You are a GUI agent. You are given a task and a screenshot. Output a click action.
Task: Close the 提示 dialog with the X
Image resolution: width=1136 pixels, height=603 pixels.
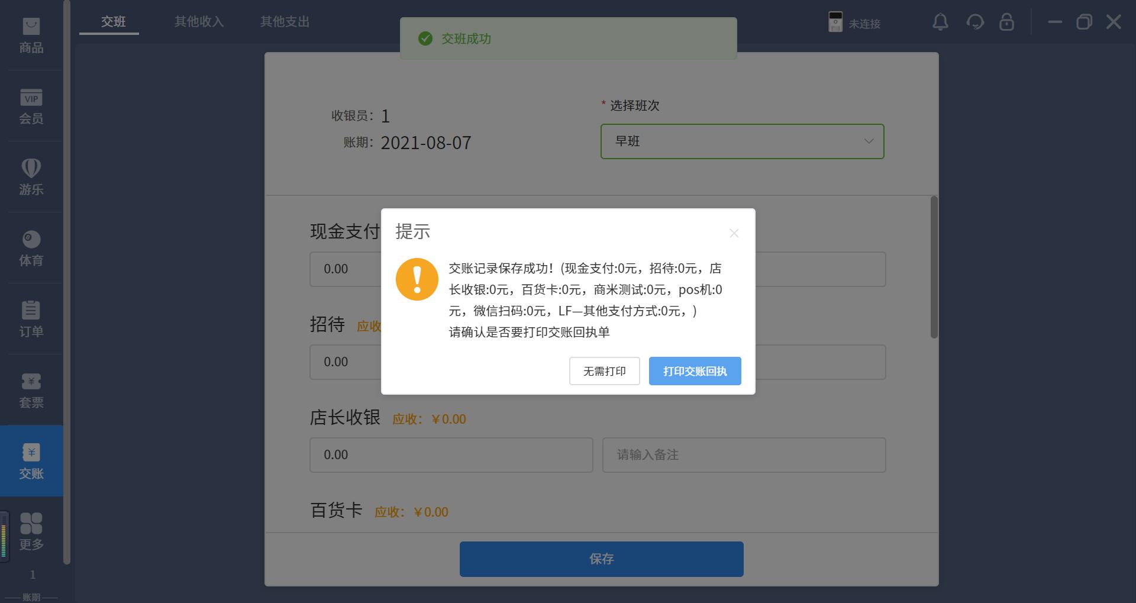point(734,233)
